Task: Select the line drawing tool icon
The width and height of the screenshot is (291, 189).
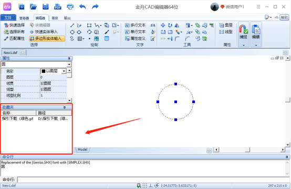Action: [72, 25]
